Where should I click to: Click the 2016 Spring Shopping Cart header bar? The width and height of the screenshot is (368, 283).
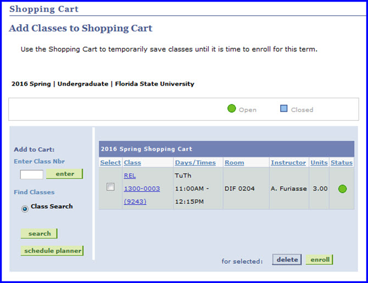(x=226, y=149)
